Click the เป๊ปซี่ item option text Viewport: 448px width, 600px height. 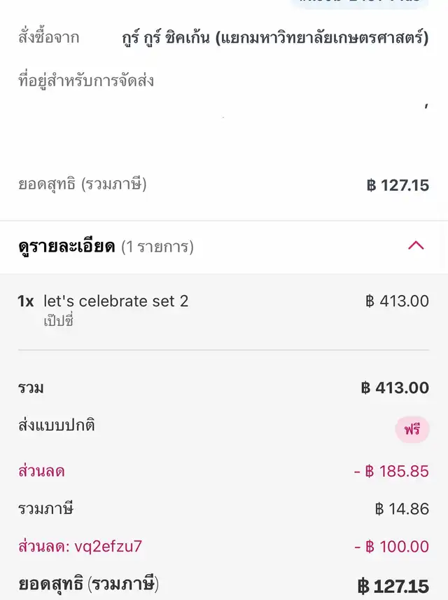[x=59, y=321]
